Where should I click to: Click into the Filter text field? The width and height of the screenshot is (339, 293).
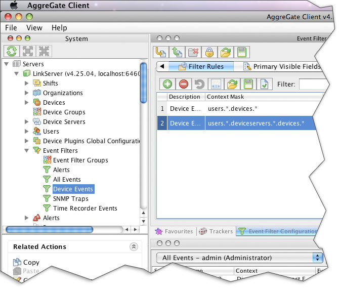(x=313, y=84)
